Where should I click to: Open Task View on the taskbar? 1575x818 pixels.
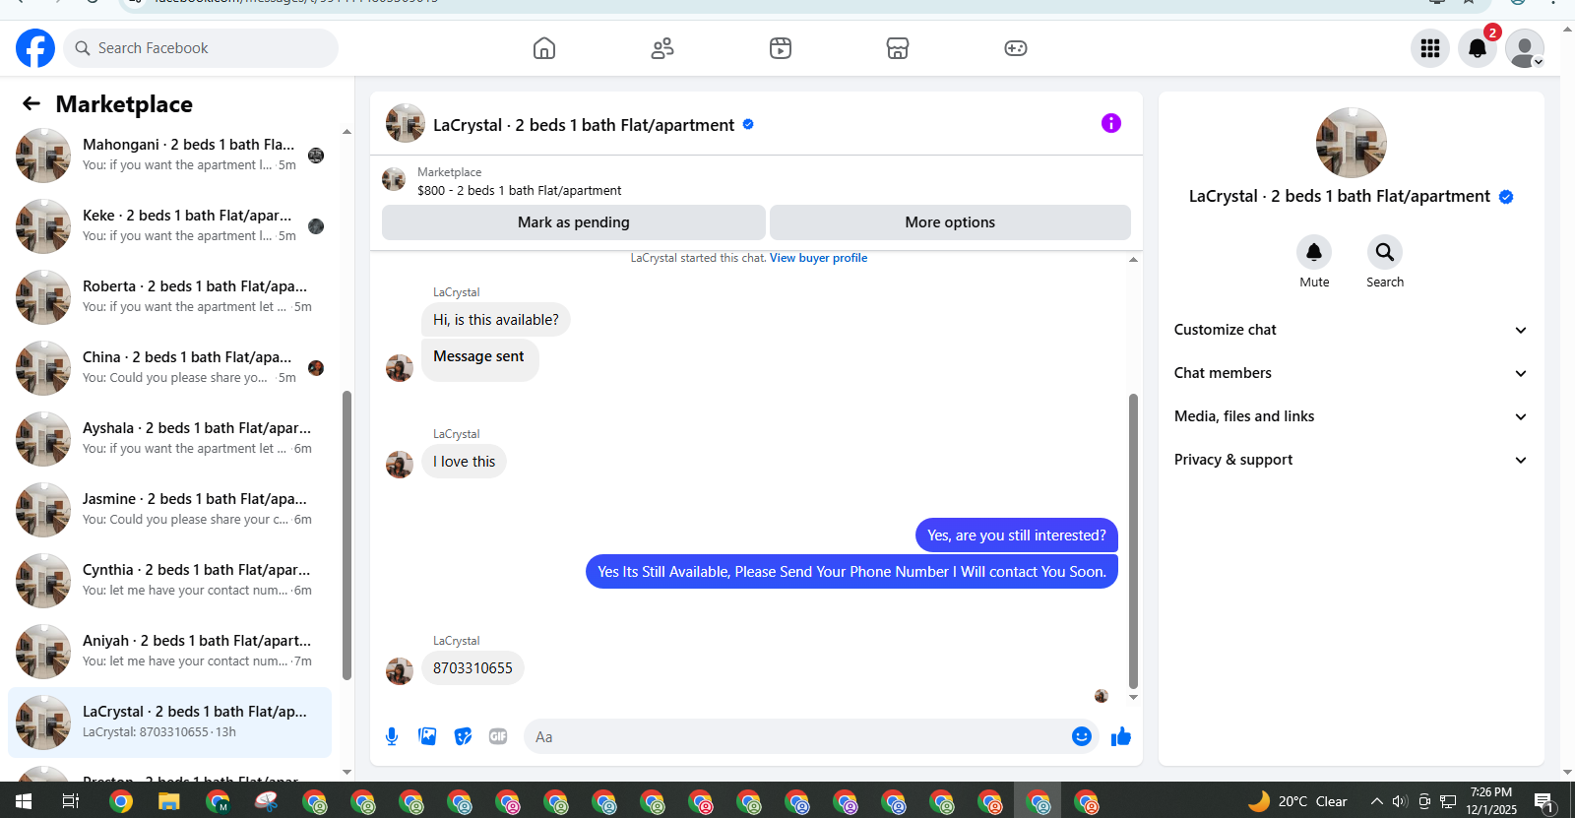[x=71, y=801]
